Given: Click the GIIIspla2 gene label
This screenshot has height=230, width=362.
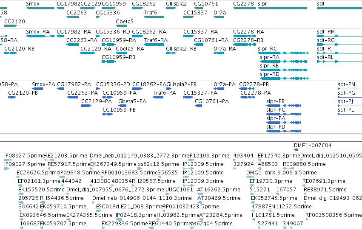Looking at the screenshot, I should point(176,4).
